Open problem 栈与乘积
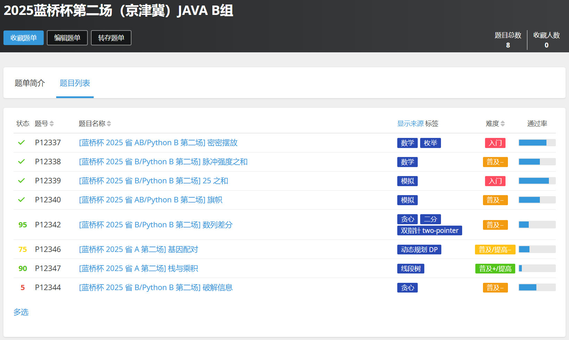This screenshot has width=569, height=340. tap(139, 269)
